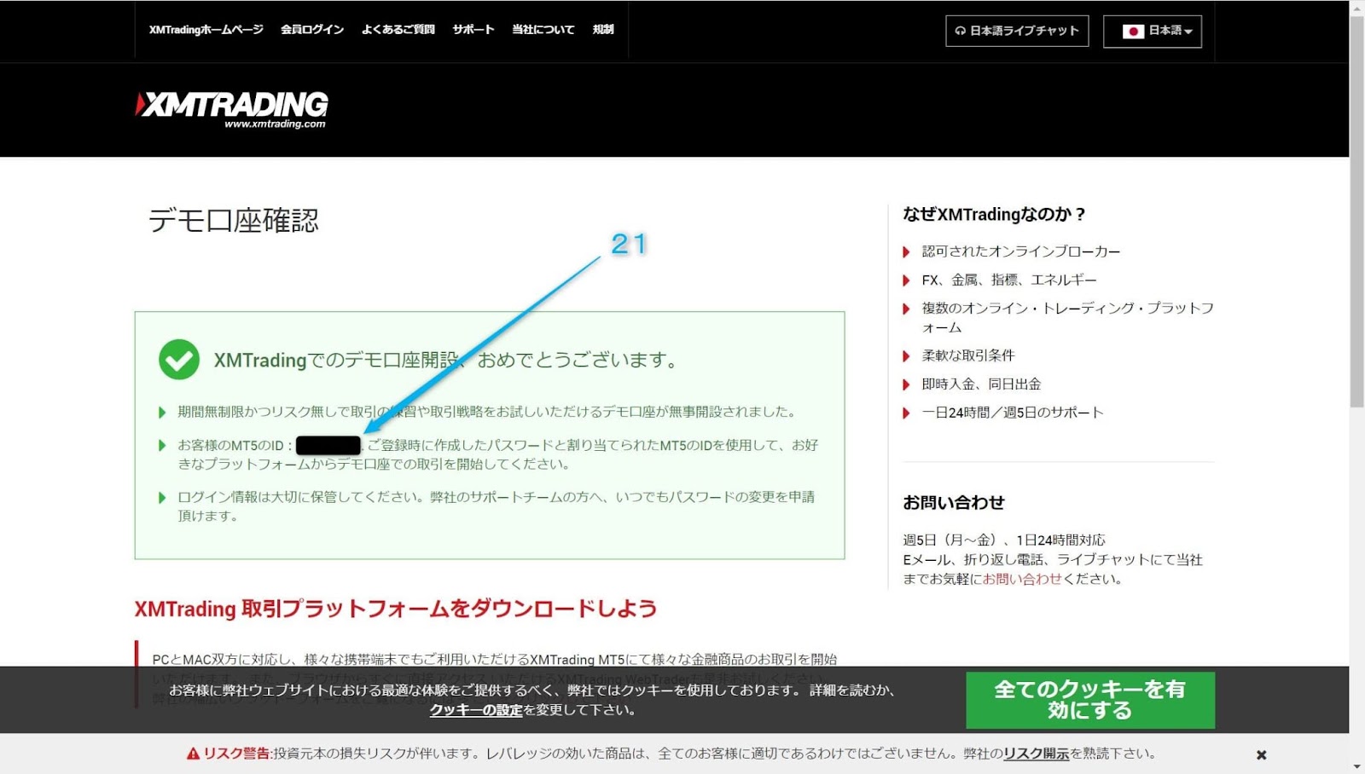Click the Japan flag icon
Screen dimensions: 1365x774
tap(1133, 32)
